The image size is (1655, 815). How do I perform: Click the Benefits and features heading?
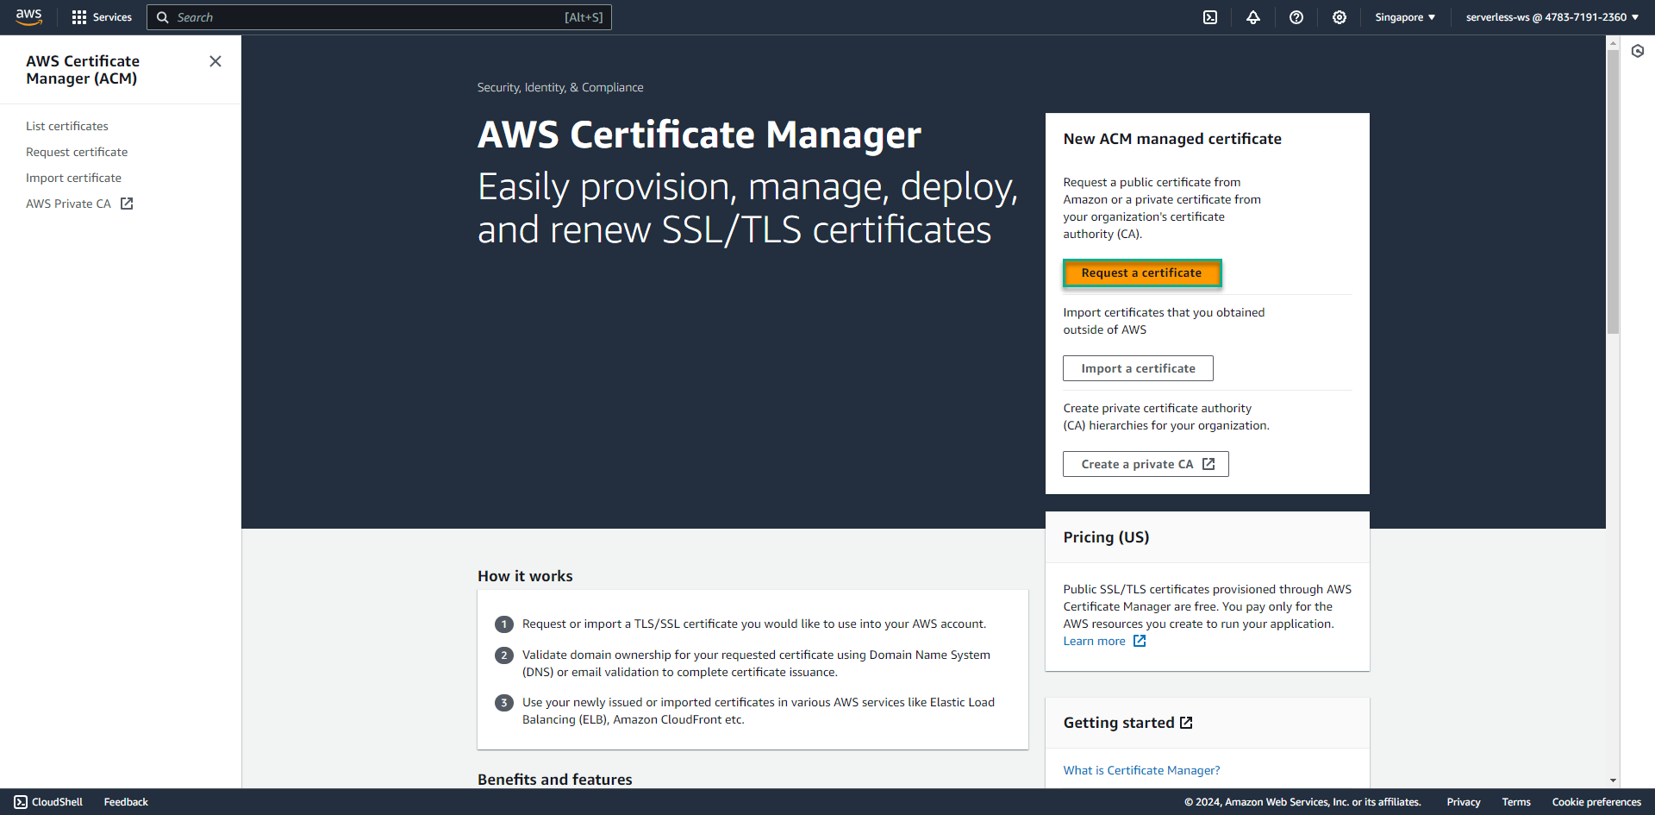[x=555, y=780]
